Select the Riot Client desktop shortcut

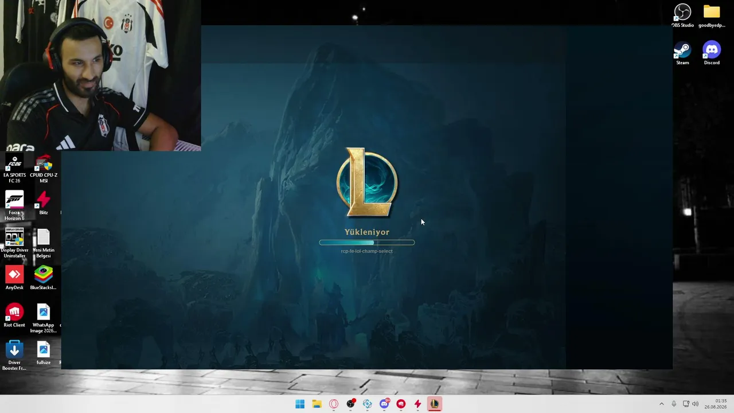click(14, 315)
